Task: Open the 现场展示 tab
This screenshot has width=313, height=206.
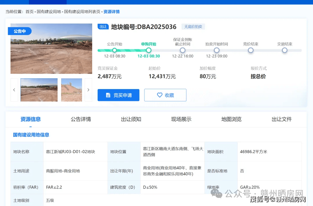Action: click(181, 119)
